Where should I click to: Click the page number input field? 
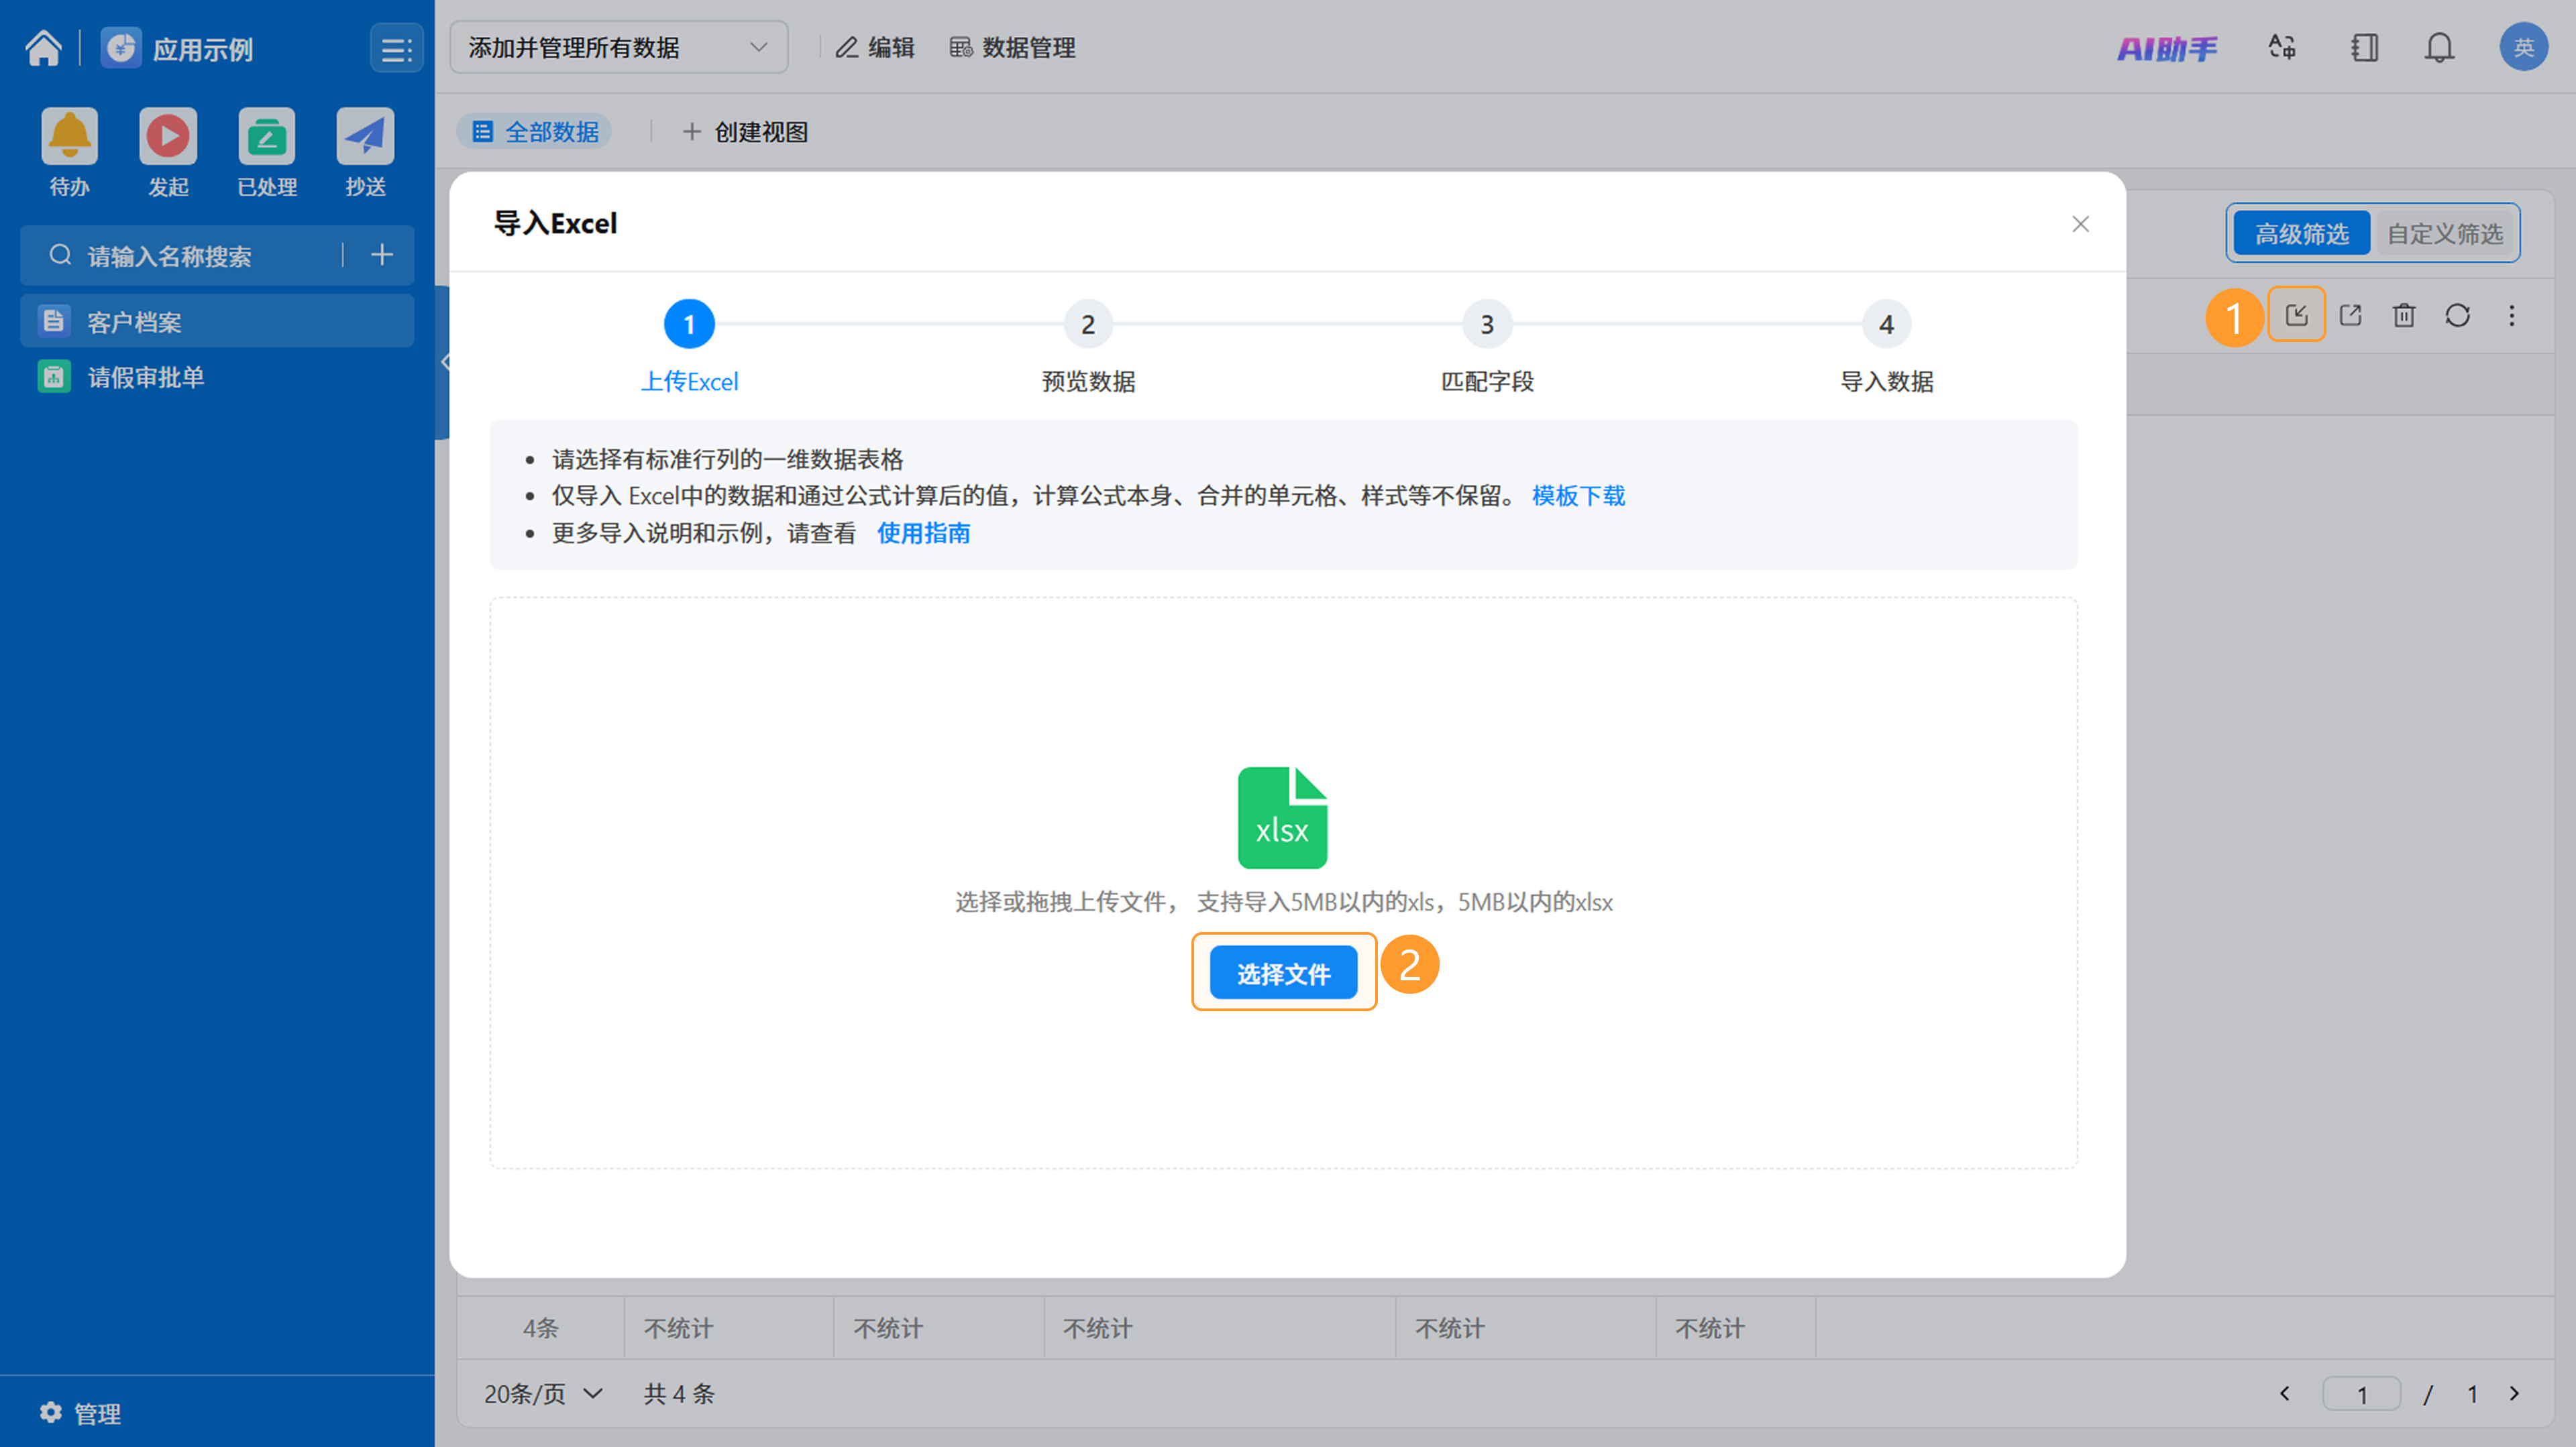(2361, 1393)
